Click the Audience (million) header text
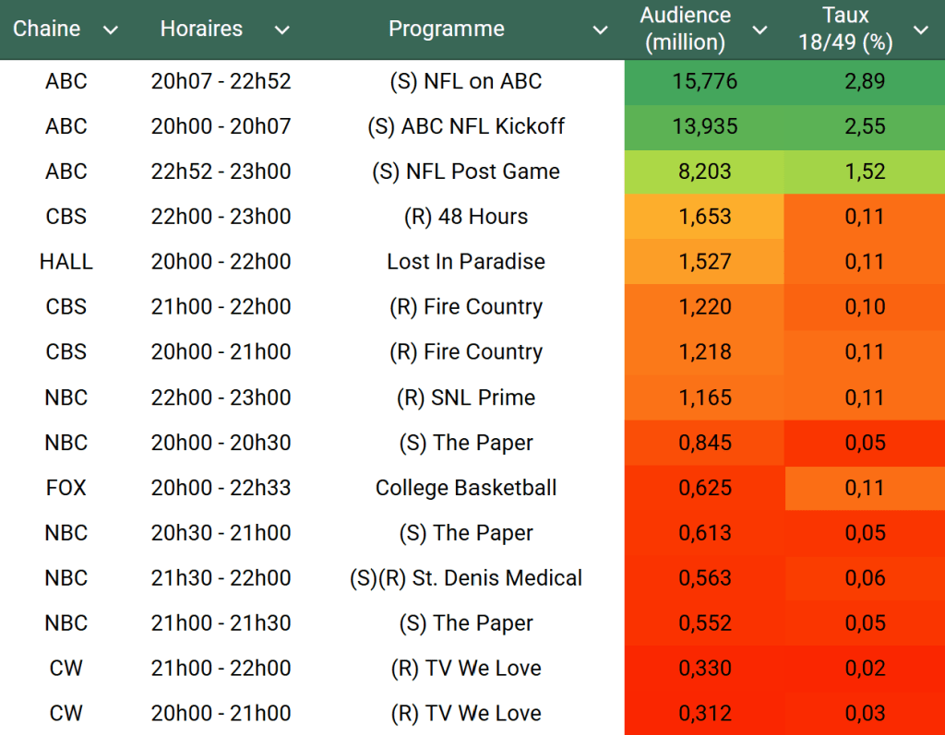Viewport: 945px width, 735px height. pos(685,30)
